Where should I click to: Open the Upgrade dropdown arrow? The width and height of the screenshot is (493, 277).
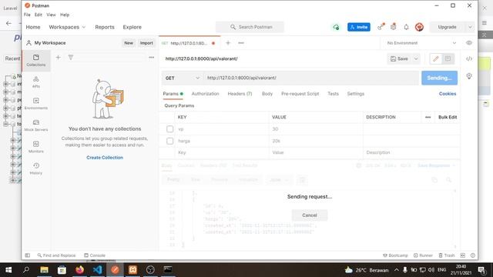tap(470, 28)
